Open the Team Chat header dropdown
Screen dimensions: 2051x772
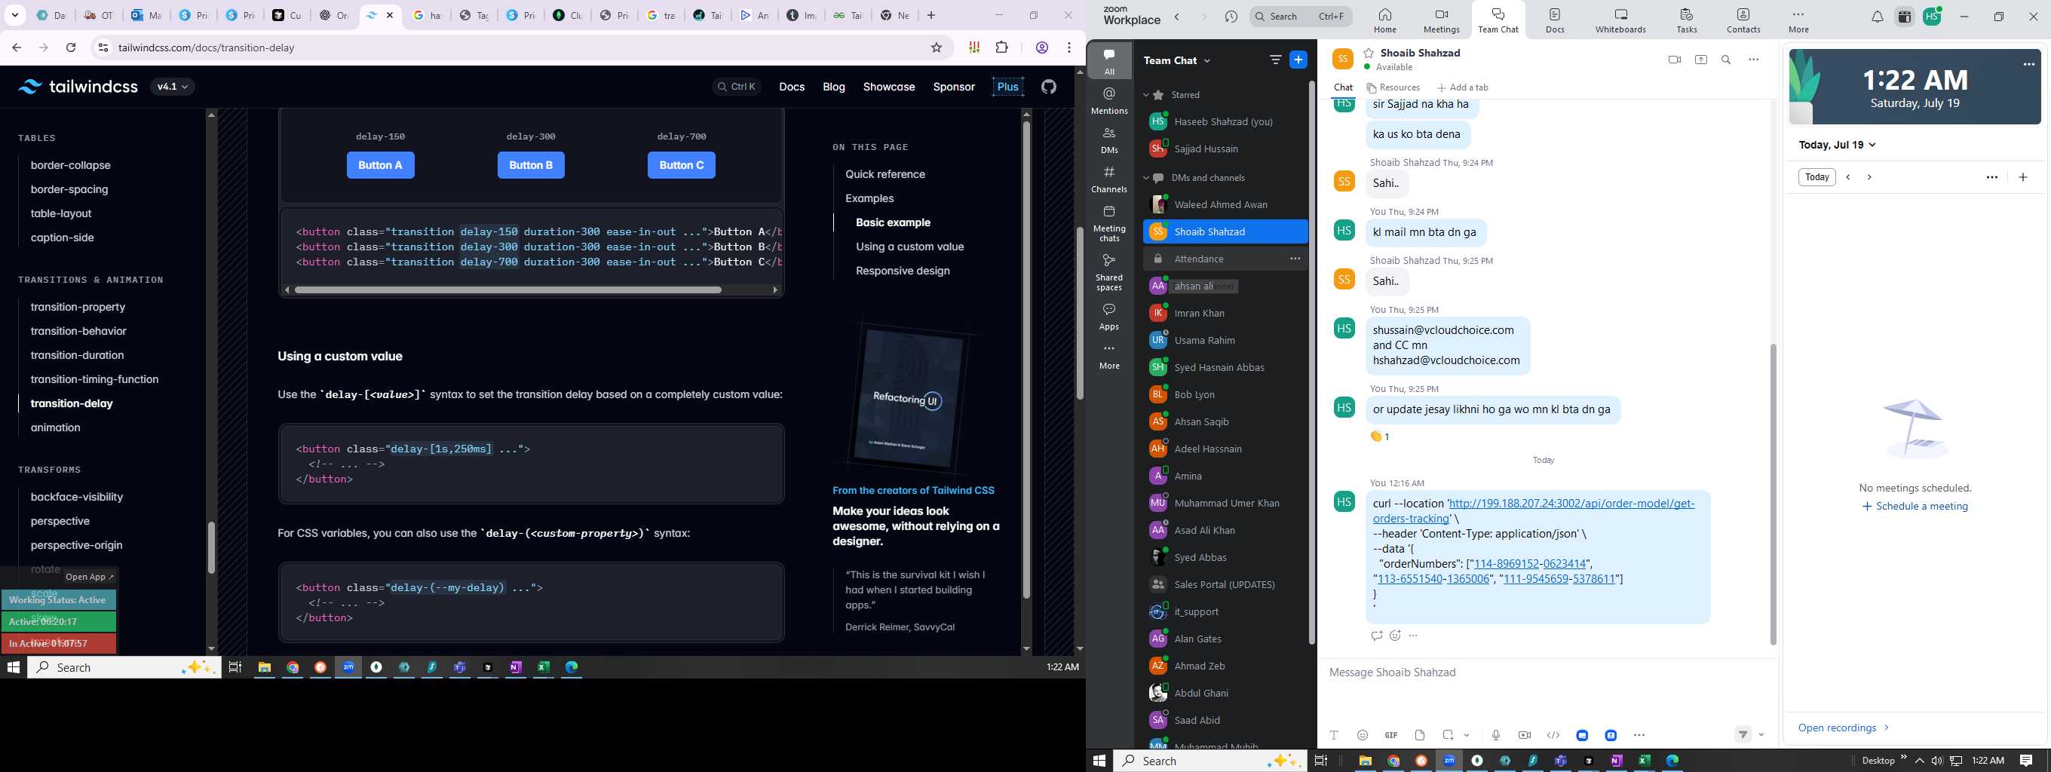click(x=1207, y=60)
